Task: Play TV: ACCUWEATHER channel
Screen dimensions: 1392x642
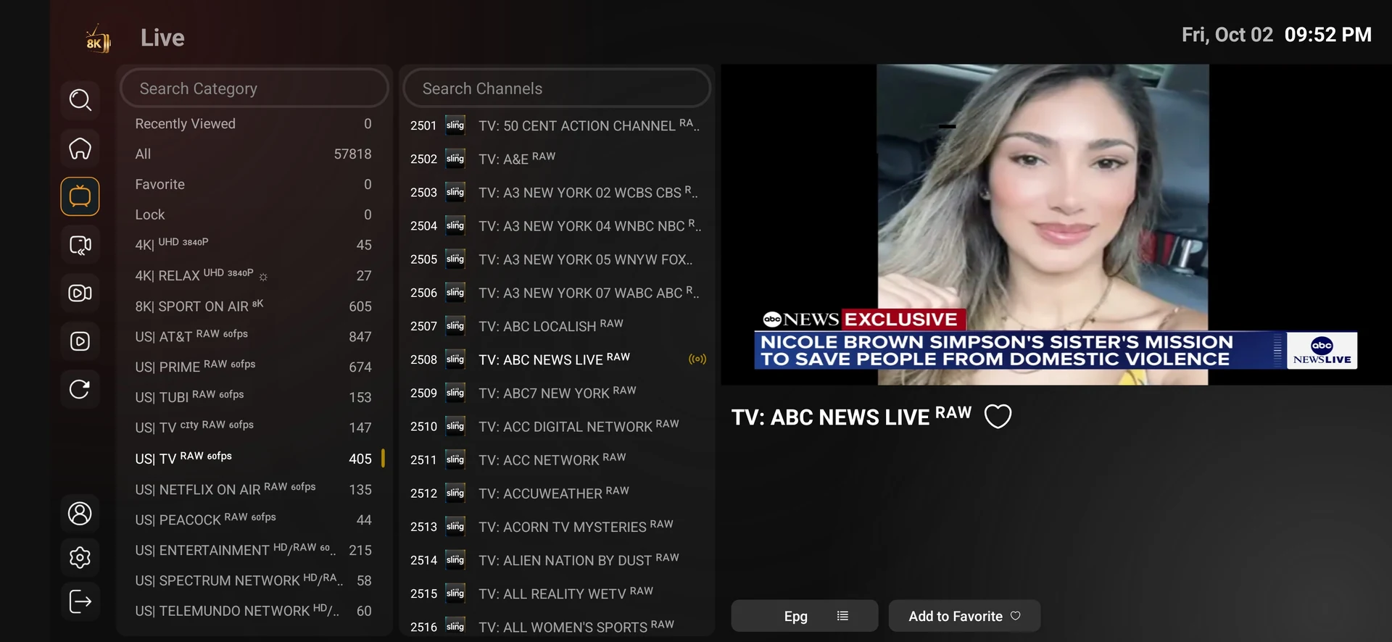Action: [557, 493]
